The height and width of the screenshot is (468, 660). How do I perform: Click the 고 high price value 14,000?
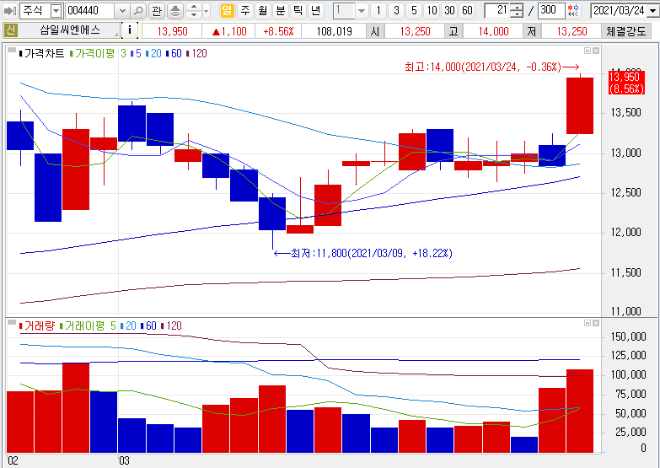click(494, 31)
